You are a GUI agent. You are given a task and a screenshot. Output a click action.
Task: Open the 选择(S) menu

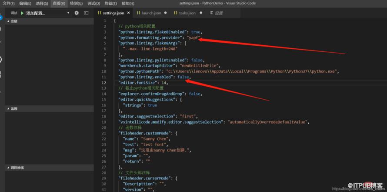coord(42,3)
